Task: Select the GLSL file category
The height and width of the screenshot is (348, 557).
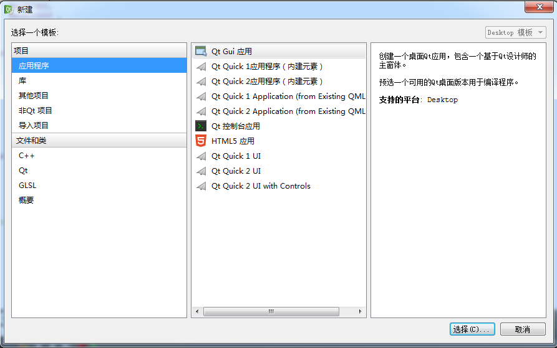Action: click(x=99, y=186)
